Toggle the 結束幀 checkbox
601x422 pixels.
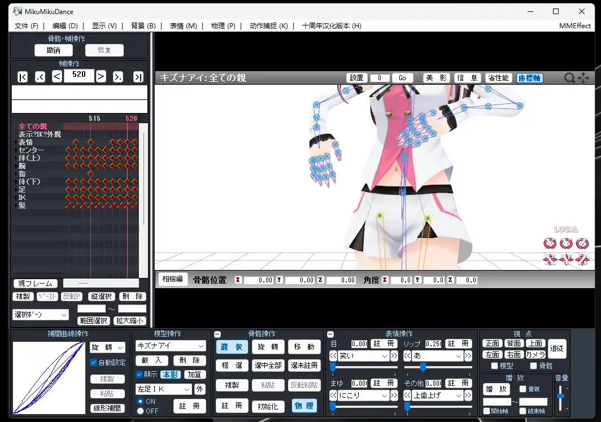(522, 411)
